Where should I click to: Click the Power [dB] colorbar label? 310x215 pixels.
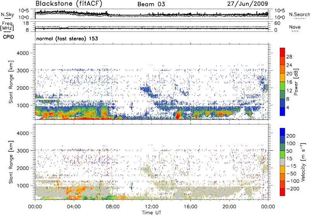[x=296, y=82]
